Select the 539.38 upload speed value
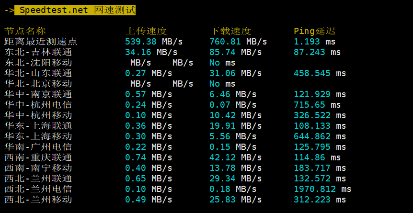Screen dimensions: 413x213 [x=140, y=42]
